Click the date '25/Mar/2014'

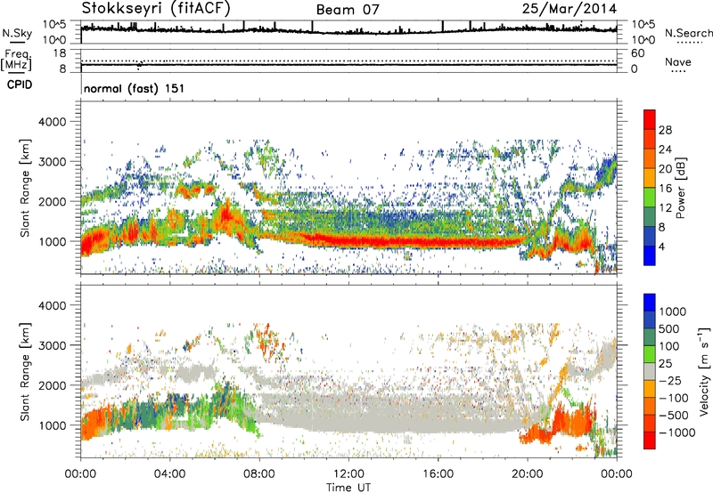point(570,9)
